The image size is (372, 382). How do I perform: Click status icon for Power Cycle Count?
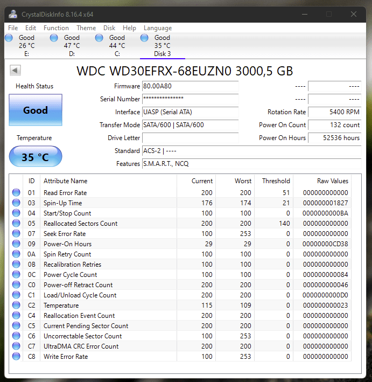tap(16, 274)
